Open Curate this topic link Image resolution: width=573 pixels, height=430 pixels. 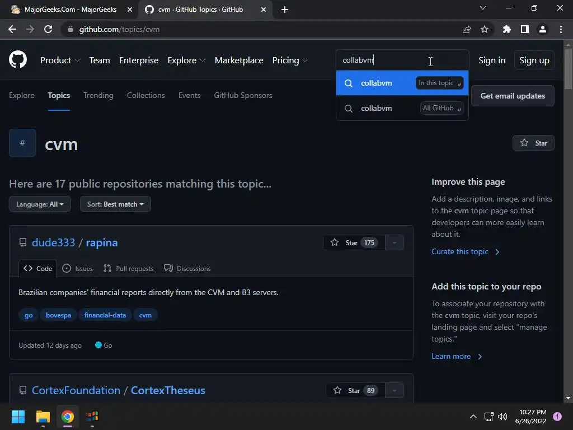point(465,251)
